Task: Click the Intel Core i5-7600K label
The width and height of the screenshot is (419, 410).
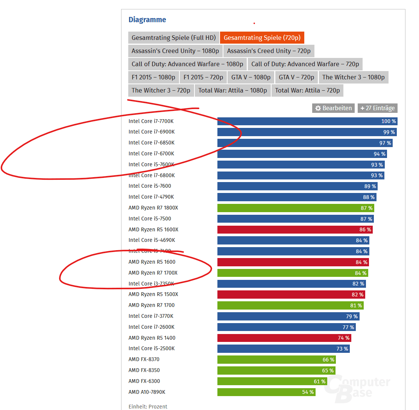Action: (x=152, y=164)
